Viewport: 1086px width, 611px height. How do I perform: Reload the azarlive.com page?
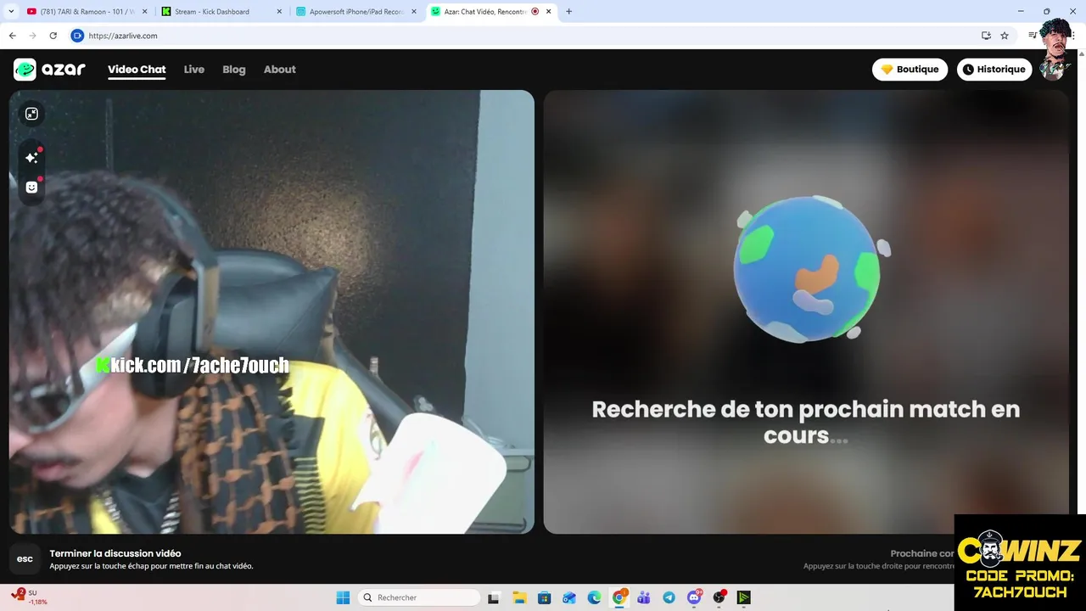point(53,36)
